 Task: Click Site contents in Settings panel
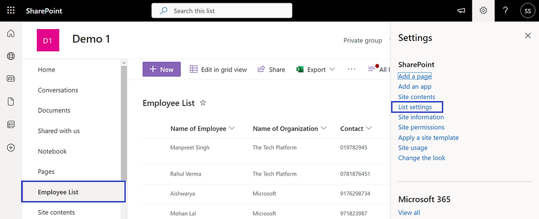pos(417,97)
